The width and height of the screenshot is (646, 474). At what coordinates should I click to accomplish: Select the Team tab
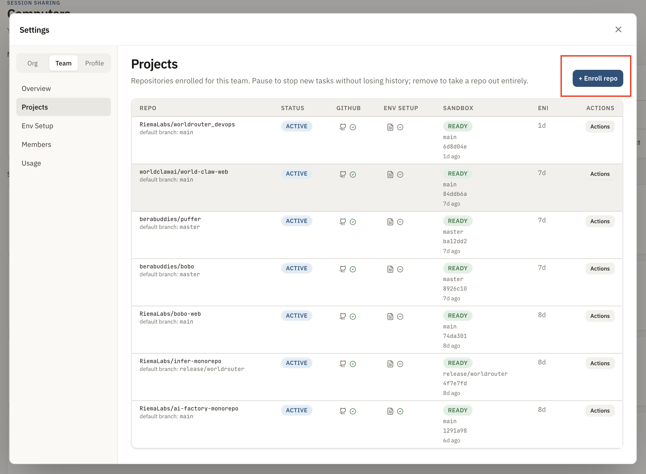63,63
